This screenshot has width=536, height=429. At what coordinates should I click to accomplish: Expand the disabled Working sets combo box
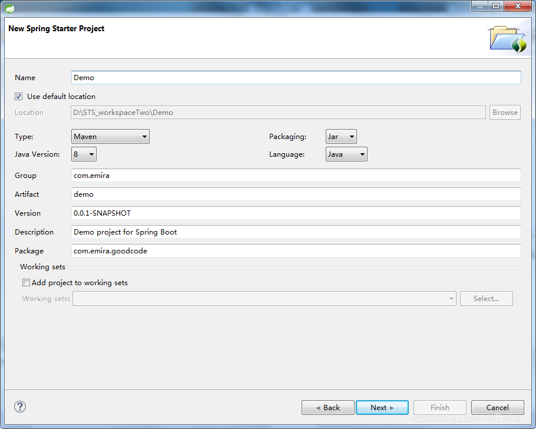(x=264, y=299)
